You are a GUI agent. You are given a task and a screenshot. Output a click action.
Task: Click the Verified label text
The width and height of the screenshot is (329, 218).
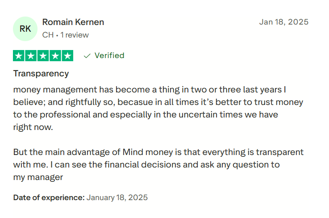pos(109,56)
